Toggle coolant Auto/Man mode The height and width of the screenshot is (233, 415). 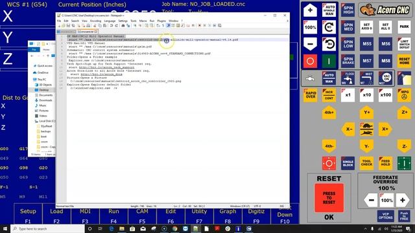[329, 78]
